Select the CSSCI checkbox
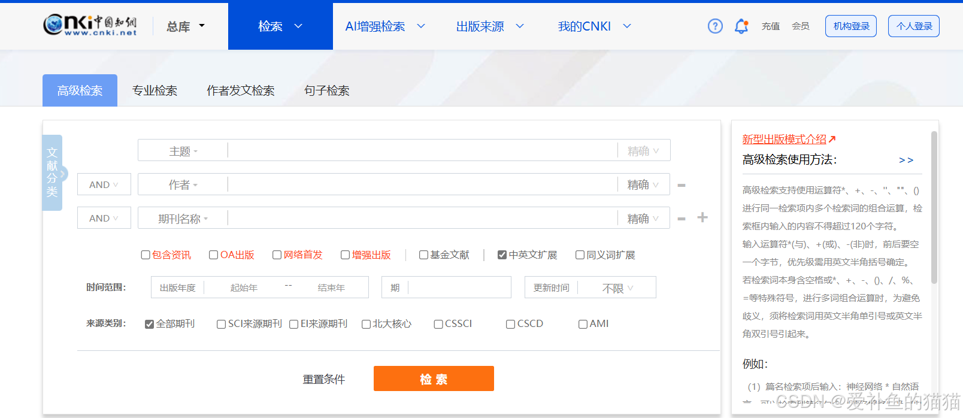Image resolution: width=963 pixels, height=418 pixels. tap(438, 324)
